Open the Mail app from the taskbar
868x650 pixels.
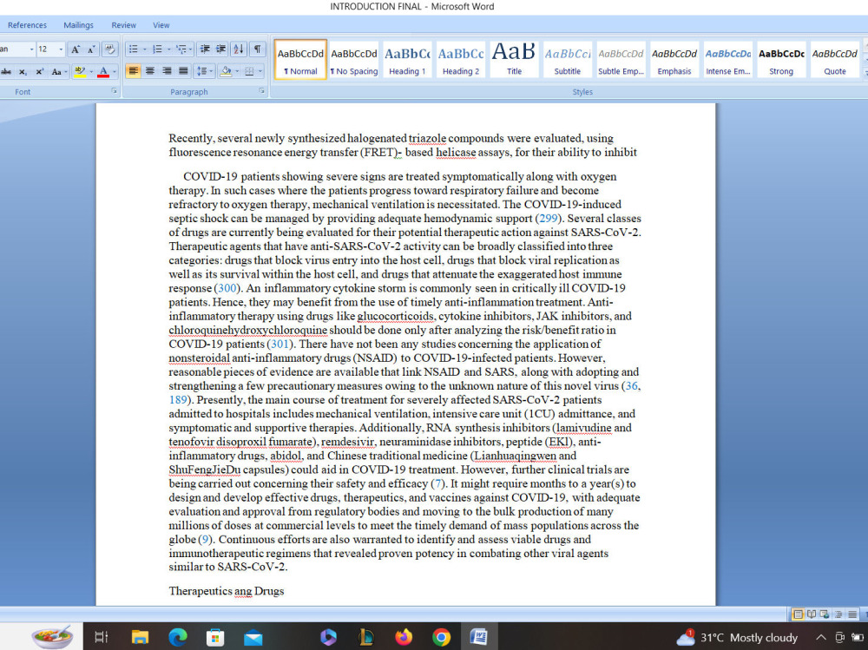[253, 637]
